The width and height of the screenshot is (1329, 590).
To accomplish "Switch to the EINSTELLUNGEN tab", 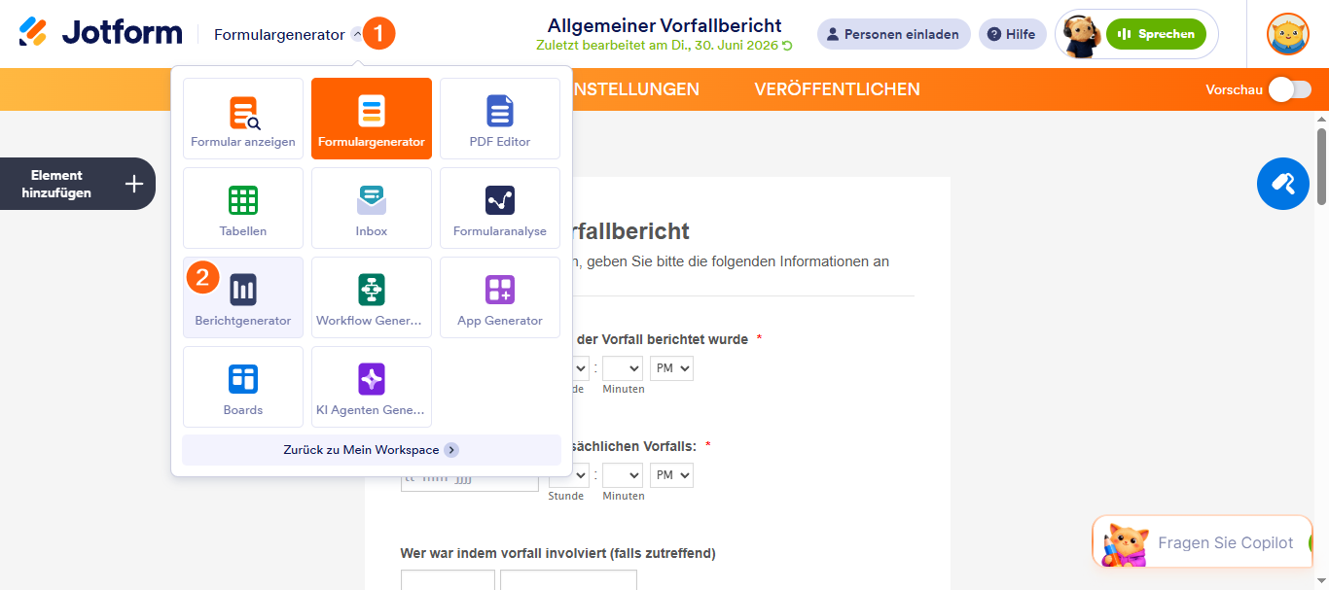I will tap(636, 89).
